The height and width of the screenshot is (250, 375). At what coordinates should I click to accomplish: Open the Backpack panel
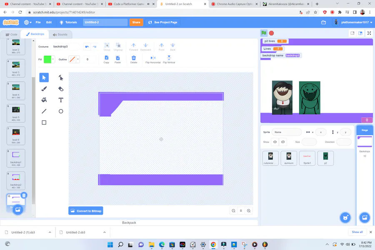pos(129,222)
